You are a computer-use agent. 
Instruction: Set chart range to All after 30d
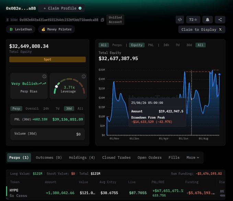click(x=200, y=45)
